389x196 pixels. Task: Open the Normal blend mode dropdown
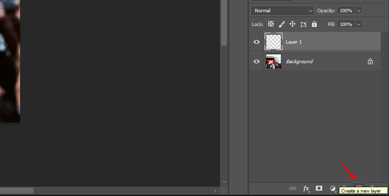pos(282,11)
